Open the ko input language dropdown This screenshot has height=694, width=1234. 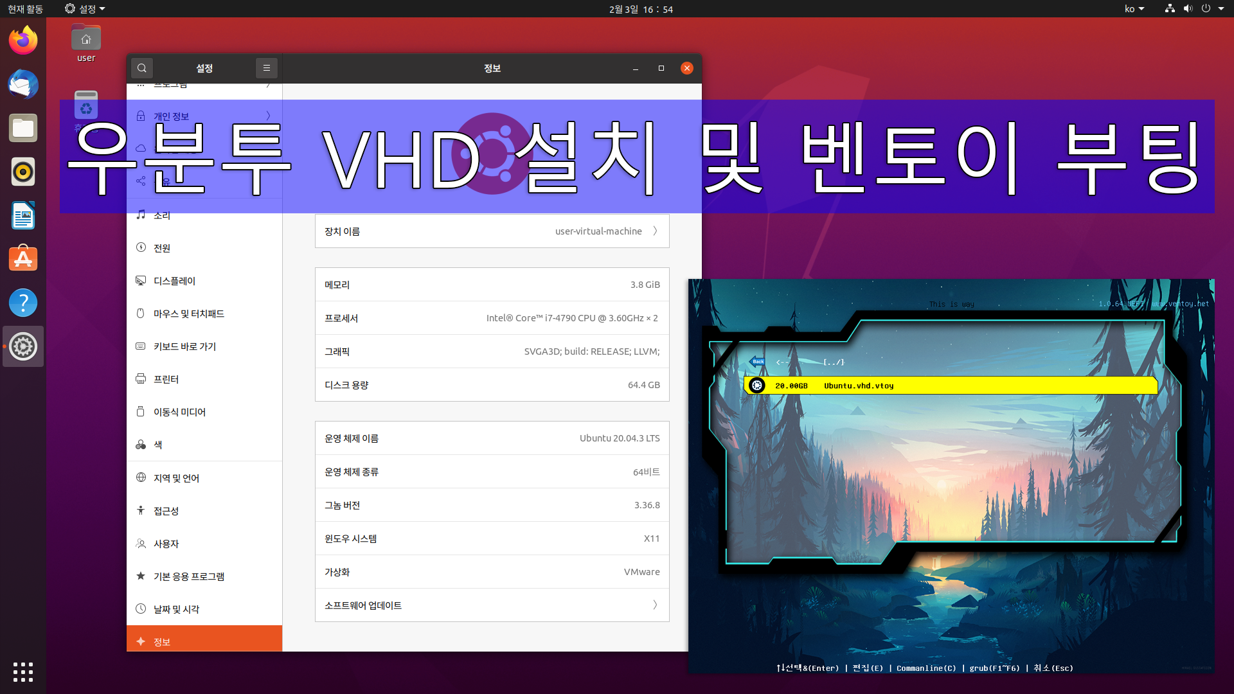(1134, 9)
